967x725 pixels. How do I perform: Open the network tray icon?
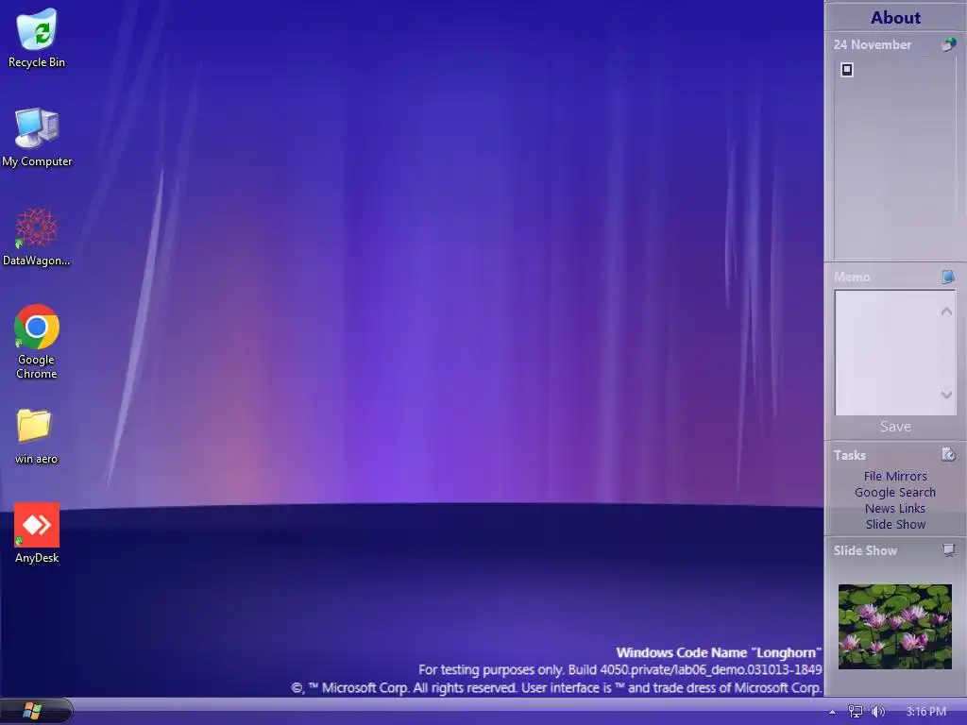(x=856, y=712)
